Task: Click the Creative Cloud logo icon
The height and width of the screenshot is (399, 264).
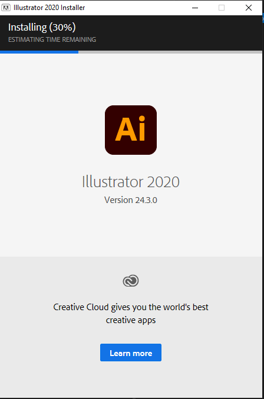Action: (131, 281)
